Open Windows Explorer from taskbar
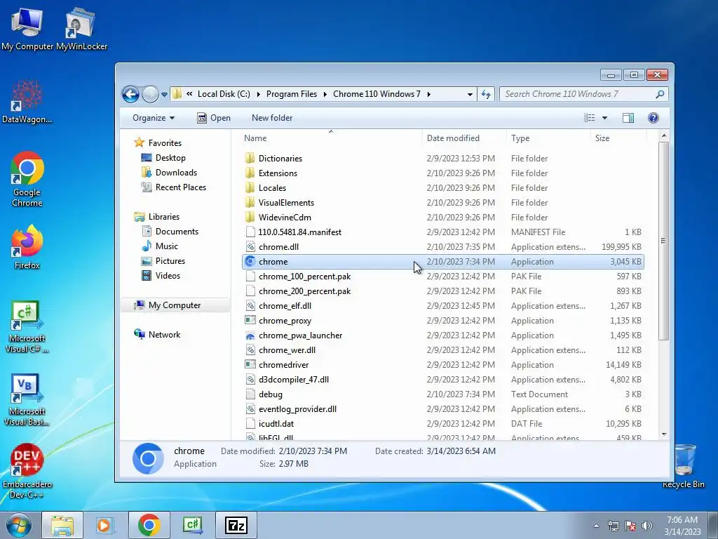Image resolution: width=718 pixels, height=539 pixels. (x=62, y=525)
